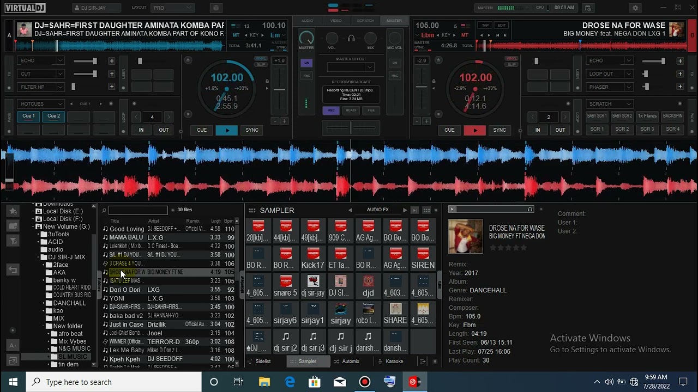Click the crossfader

pos(351,128)
